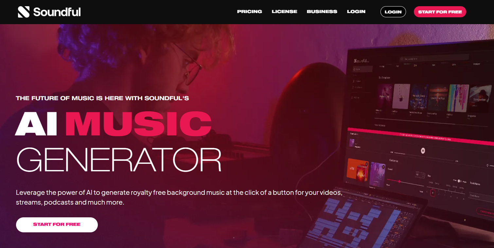
Task: Open the PRICING menu item
Action: pyautogui.click(x=250, y=12)
